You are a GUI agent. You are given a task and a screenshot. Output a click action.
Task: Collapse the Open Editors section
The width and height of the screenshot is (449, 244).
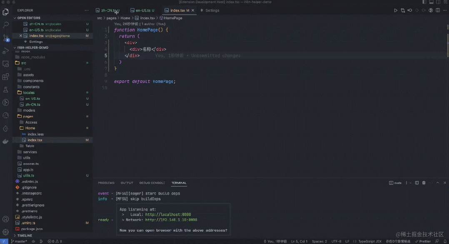pos(29,18)
